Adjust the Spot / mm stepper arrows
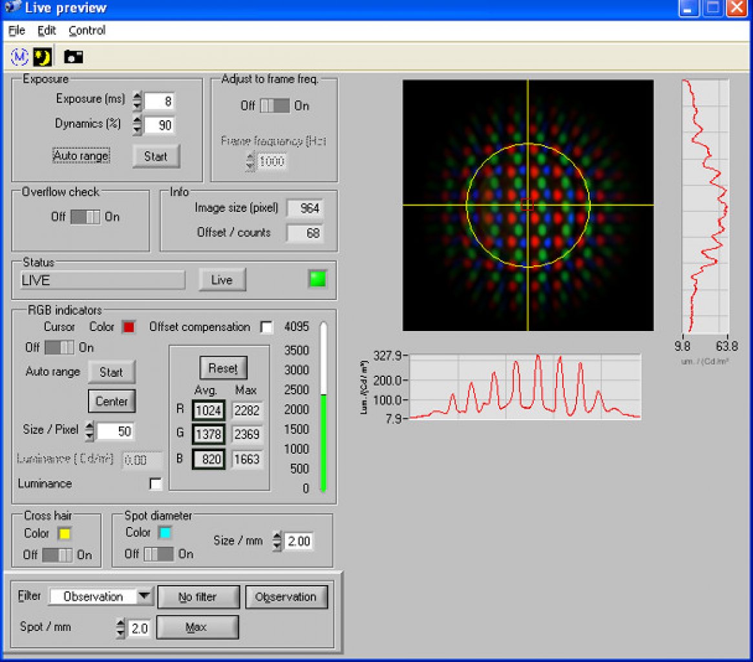 [x=120, y=628]
